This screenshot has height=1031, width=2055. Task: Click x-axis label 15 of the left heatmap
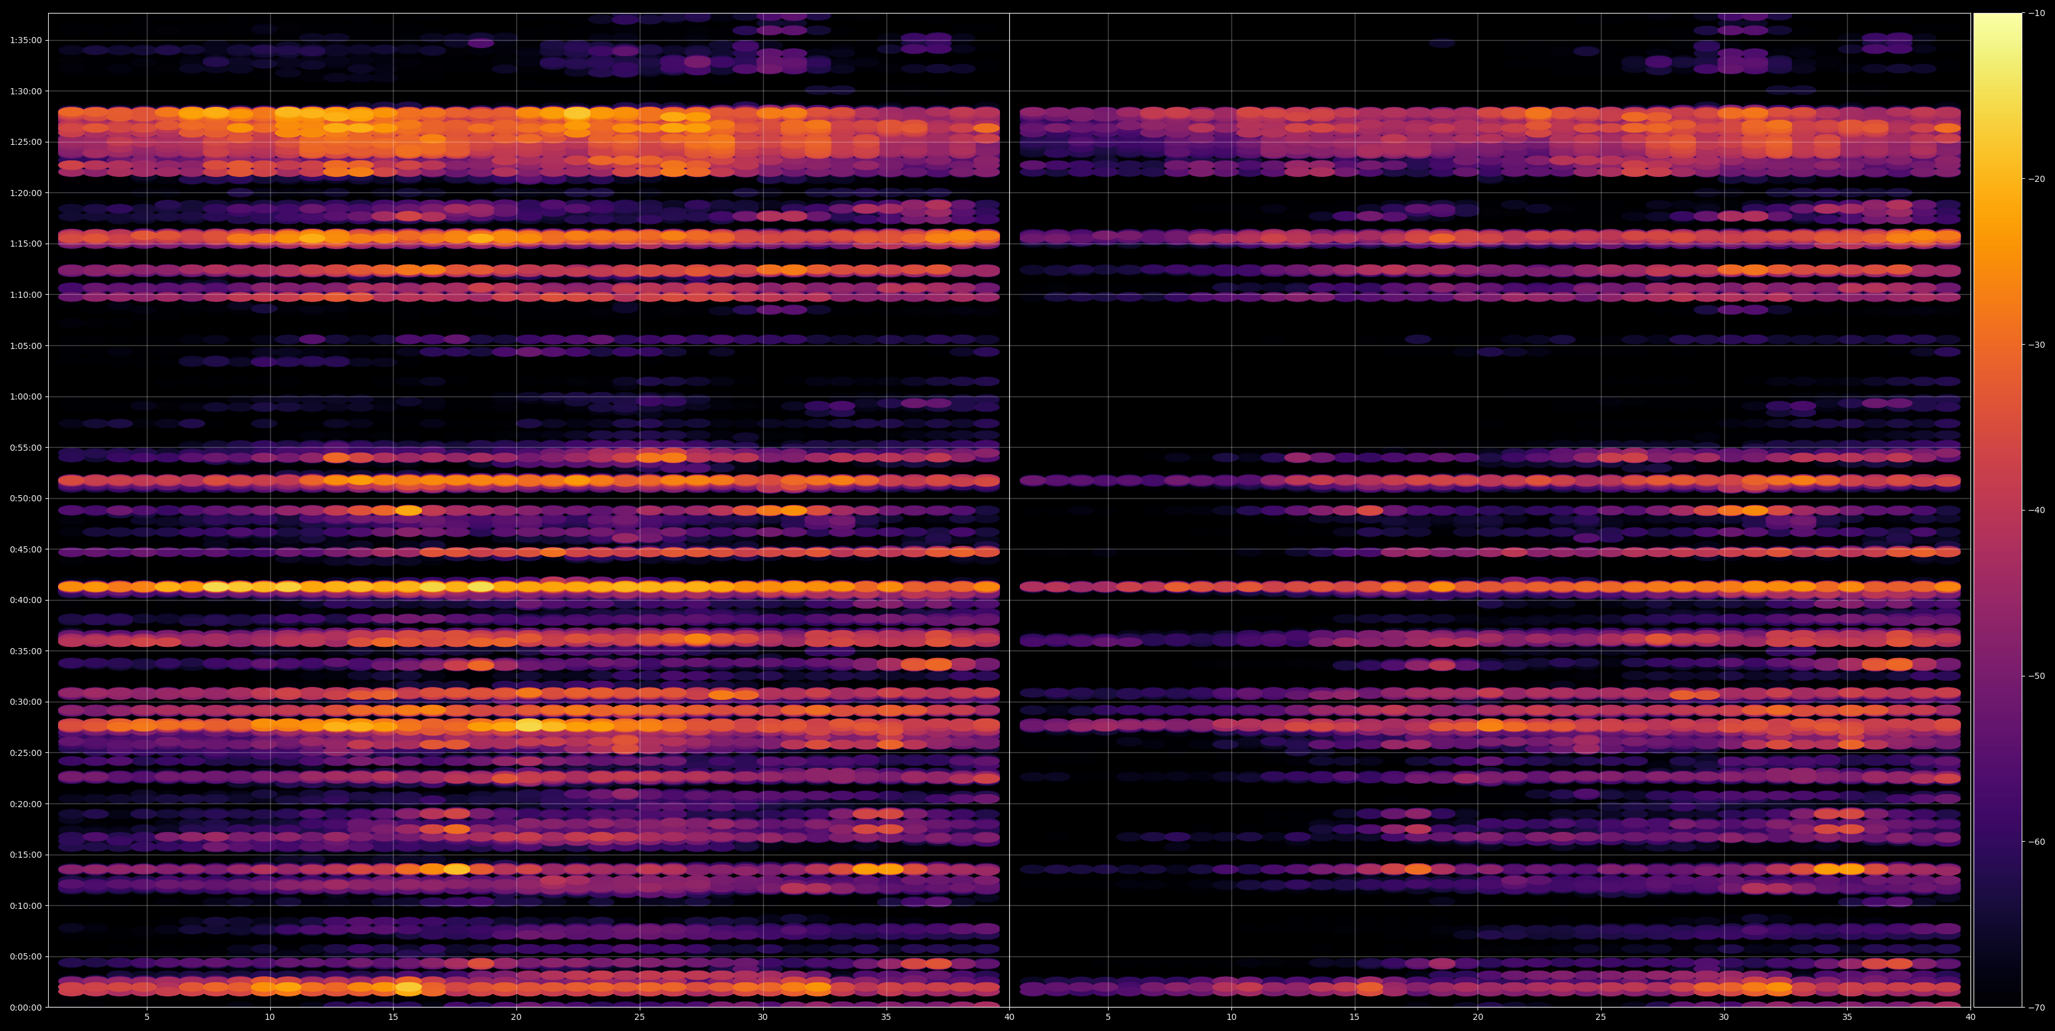(x=393, y=1017)
